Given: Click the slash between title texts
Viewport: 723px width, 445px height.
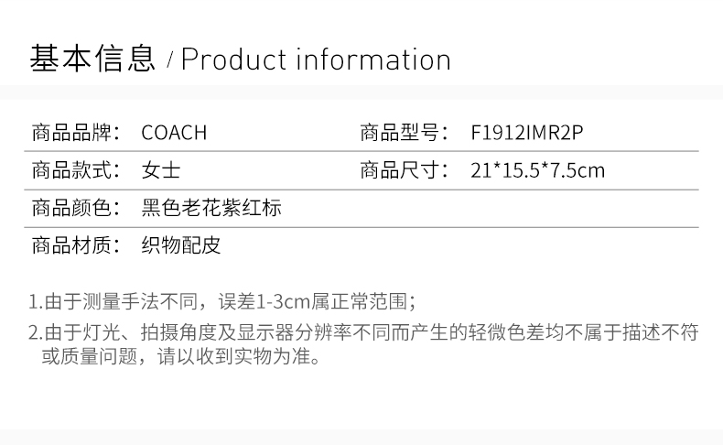Looking at the screenshot, I should [x=169, y=60].
